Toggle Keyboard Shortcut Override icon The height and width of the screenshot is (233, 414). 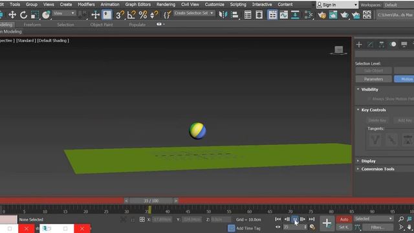107,15
